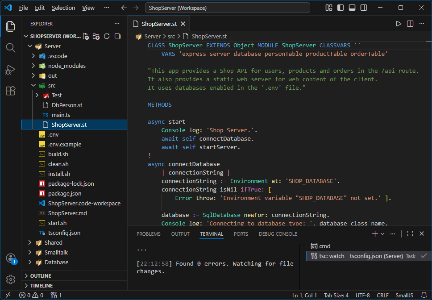Viewport: 432px width, 300px height.
Task: Select tsc: watch task terminal
Action: [369, 256]
